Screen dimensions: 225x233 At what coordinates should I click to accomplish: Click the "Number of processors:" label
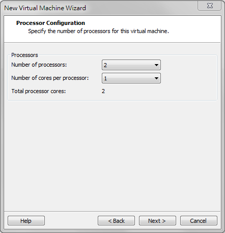(x=39, y=65)
